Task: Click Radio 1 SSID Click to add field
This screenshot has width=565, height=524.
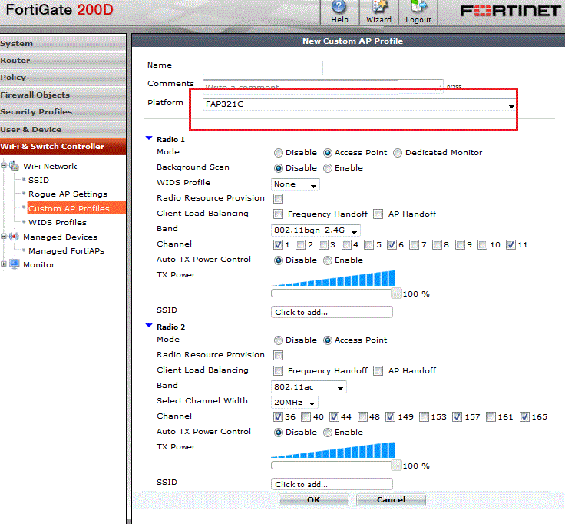Action: click(x=332, y=312)
